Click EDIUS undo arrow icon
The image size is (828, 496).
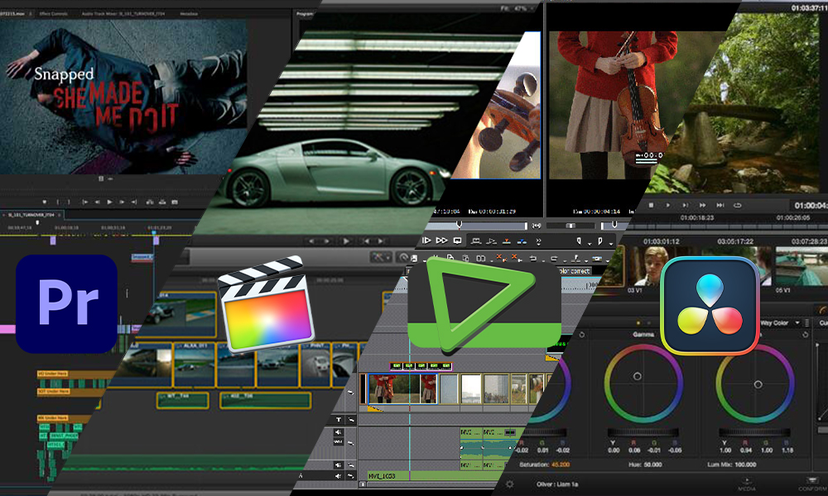tap(532, 258)
